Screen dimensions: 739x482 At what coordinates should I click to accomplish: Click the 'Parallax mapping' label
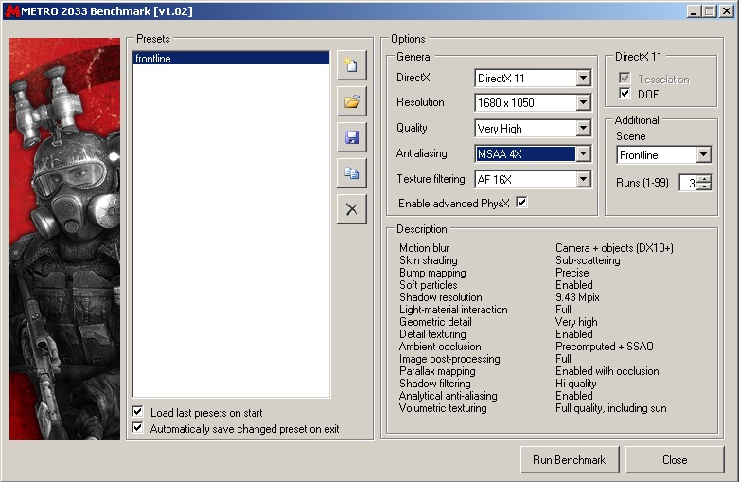(437, 371)
